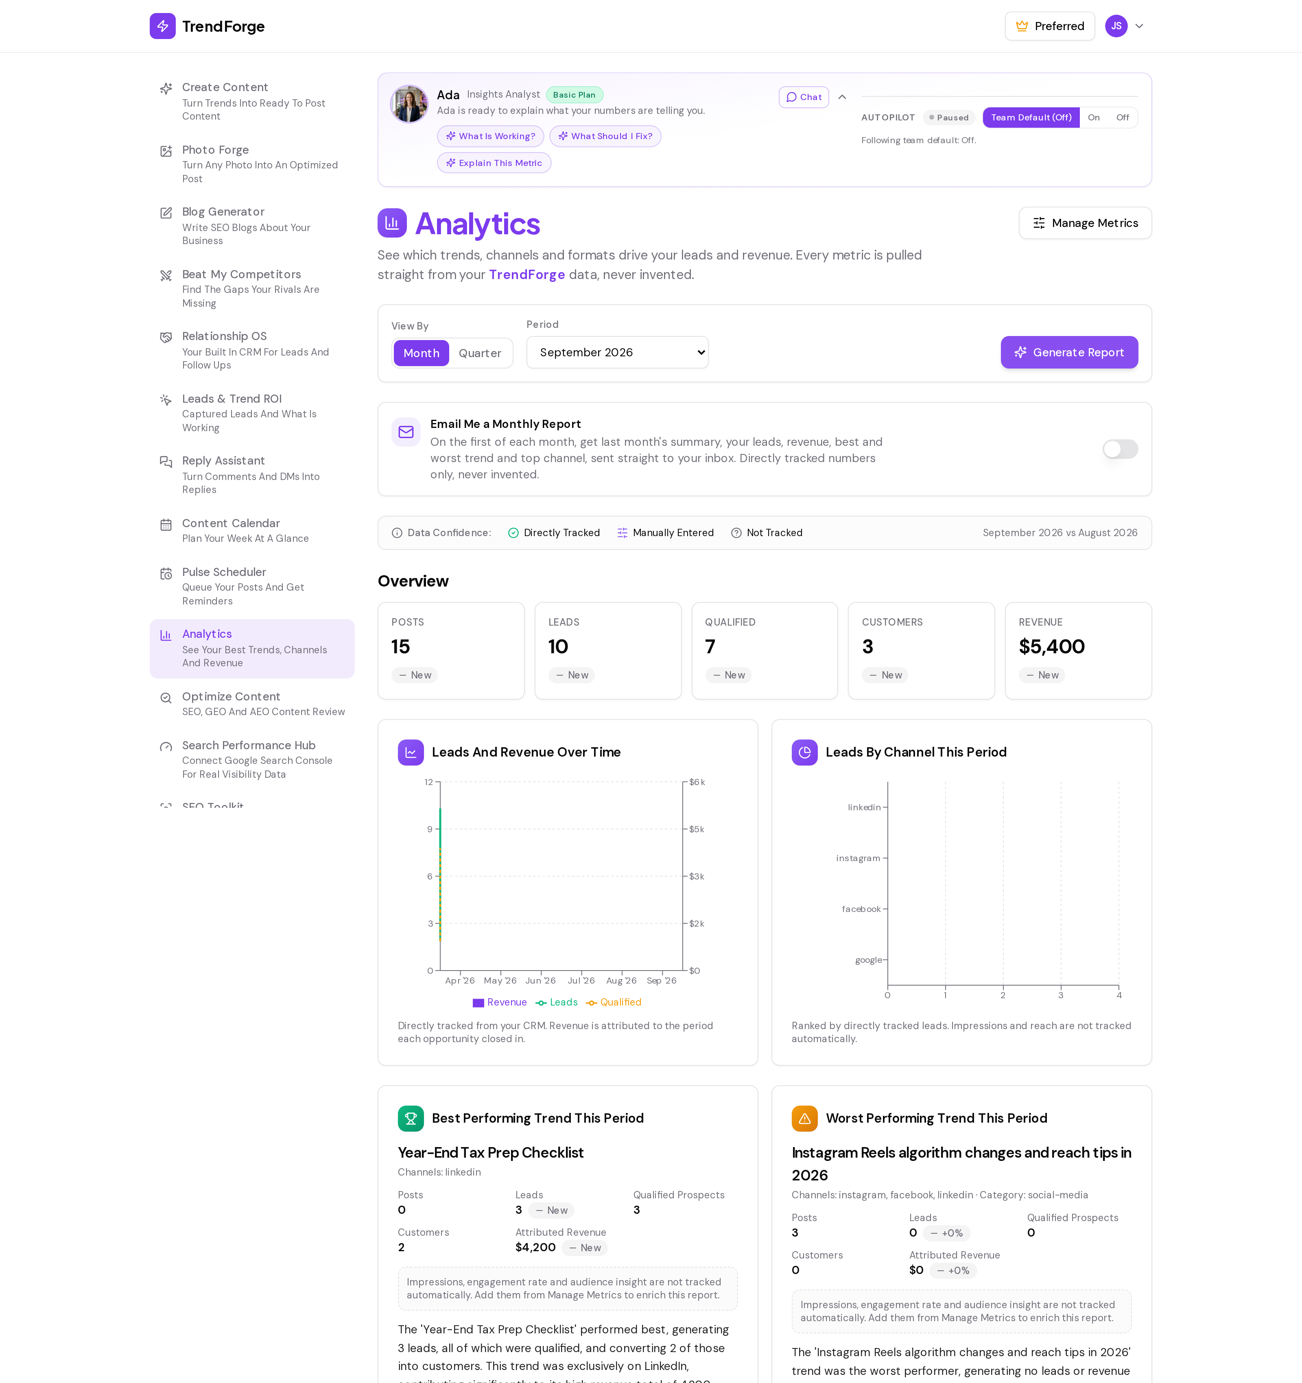Collapse the Ada assistant panel chevron
This screenshot has height=1383, width=1302.
[842, 97]
